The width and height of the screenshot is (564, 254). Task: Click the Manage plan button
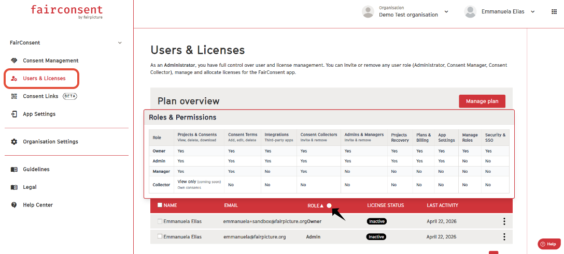click(482, 101)
